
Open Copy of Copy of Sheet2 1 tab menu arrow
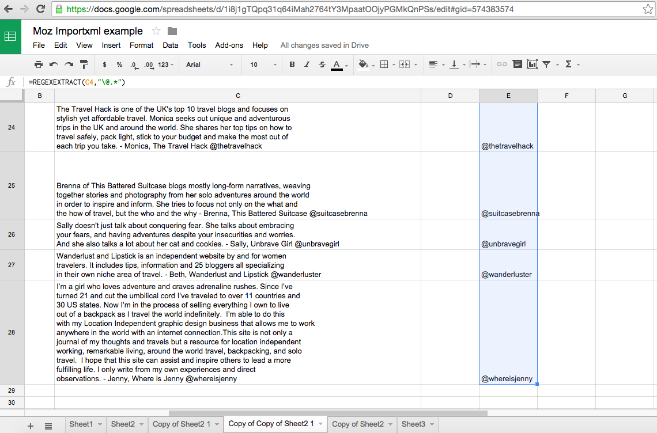pyautogui.click(x=320, y=424)
